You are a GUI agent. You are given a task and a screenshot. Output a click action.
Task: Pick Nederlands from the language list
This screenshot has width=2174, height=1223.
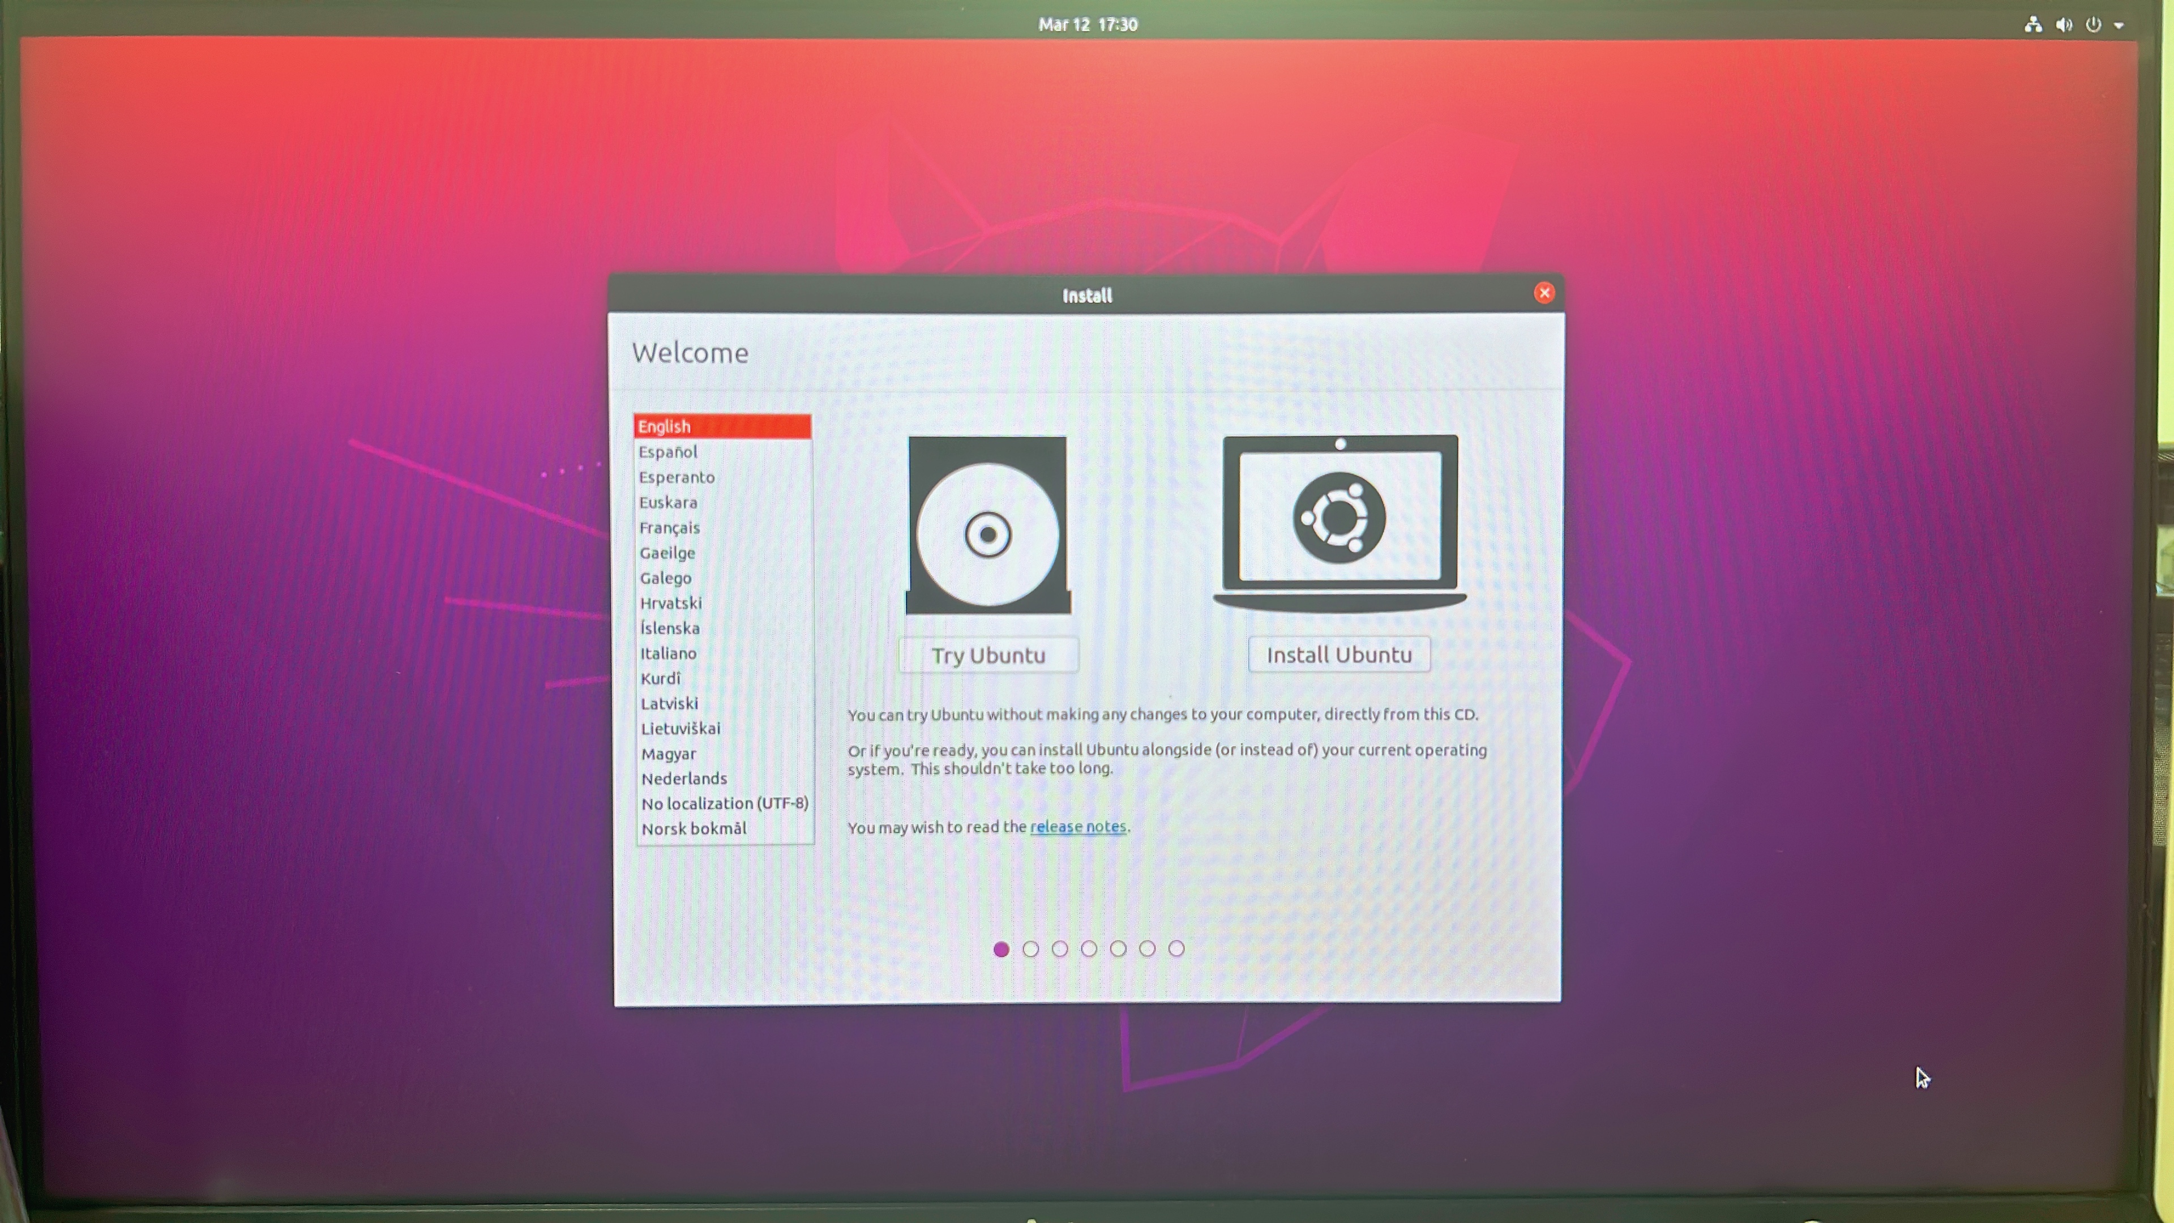pyautogui.click(x=683, y=779)
